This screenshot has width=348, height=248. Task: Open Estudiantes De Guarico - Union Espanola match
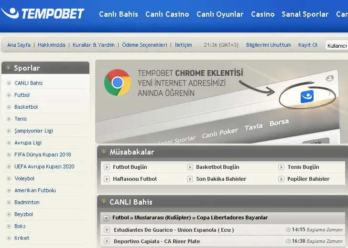click(x=174, y=230)
